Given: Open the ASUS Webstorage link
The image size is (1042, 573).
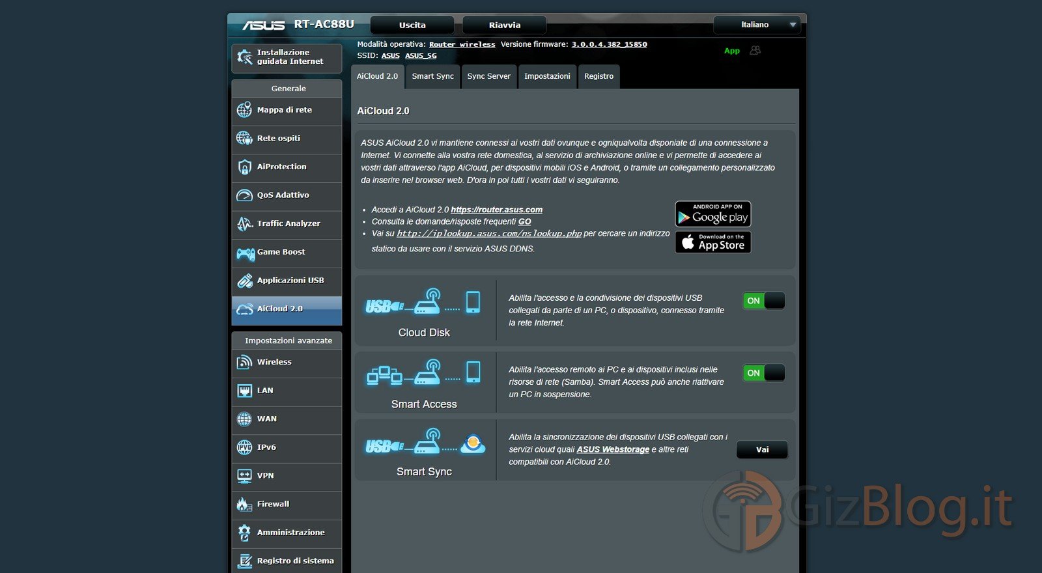Looking at the screenshot, I should [613, 449].
